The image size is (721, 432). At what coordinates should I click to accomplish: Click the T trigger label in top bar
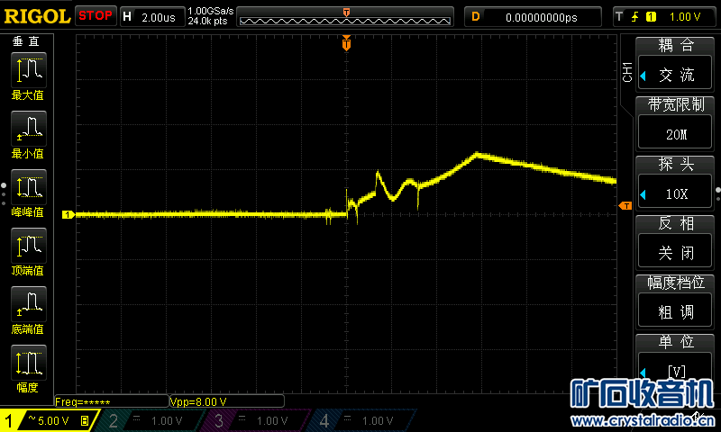click(619, 17)
